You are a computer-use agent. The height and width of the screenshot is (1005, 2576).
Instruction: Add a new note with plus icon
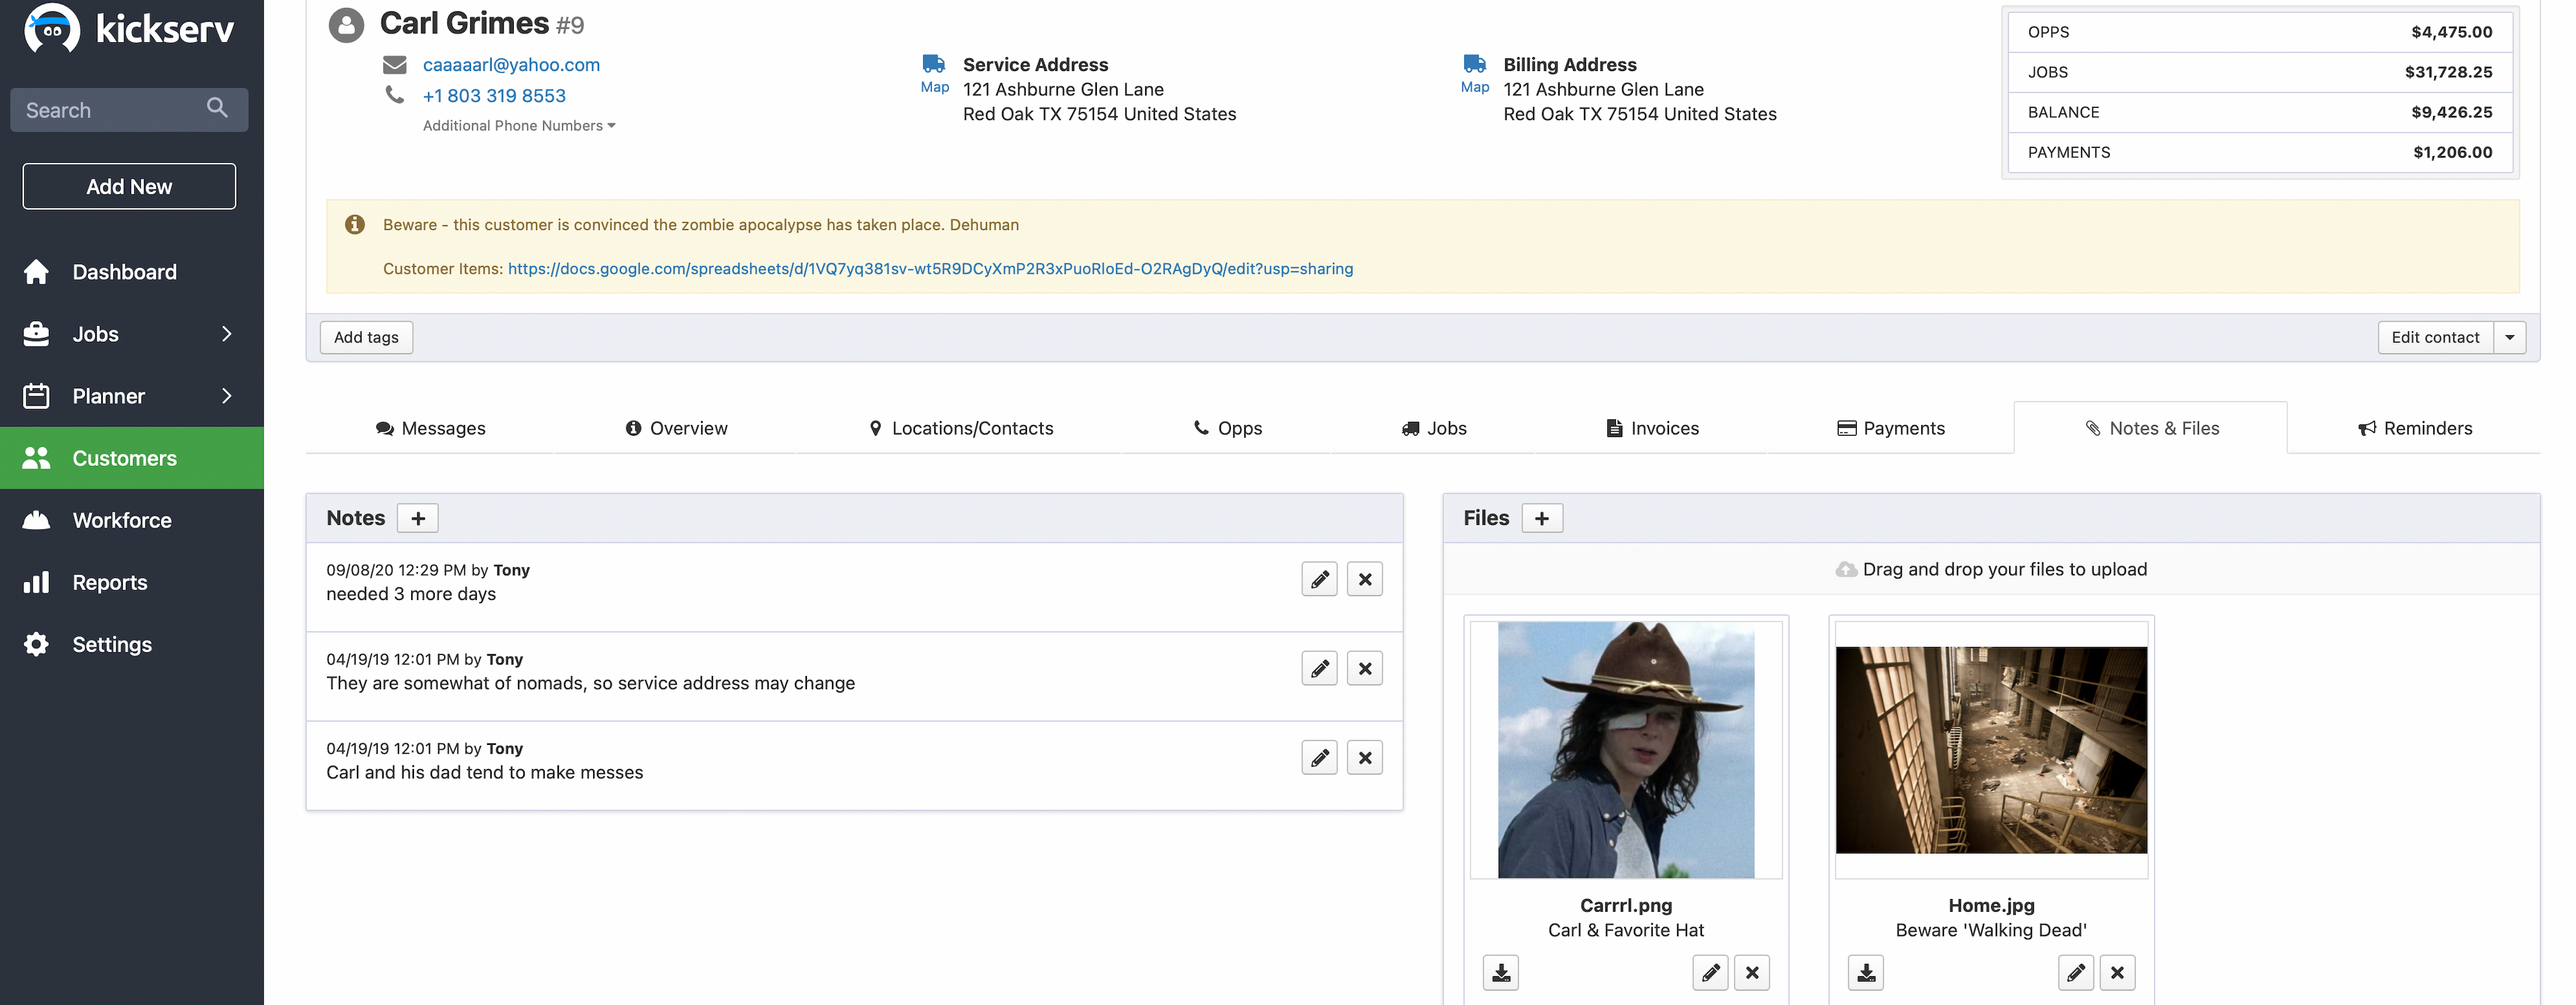[418, 518]
